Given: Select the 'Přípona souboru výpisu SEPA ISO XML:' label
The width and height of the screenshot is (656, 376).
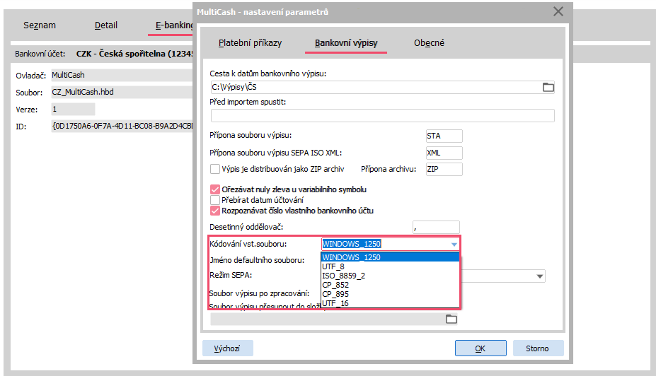Looking at the screenshot, I should pos(276,153).
